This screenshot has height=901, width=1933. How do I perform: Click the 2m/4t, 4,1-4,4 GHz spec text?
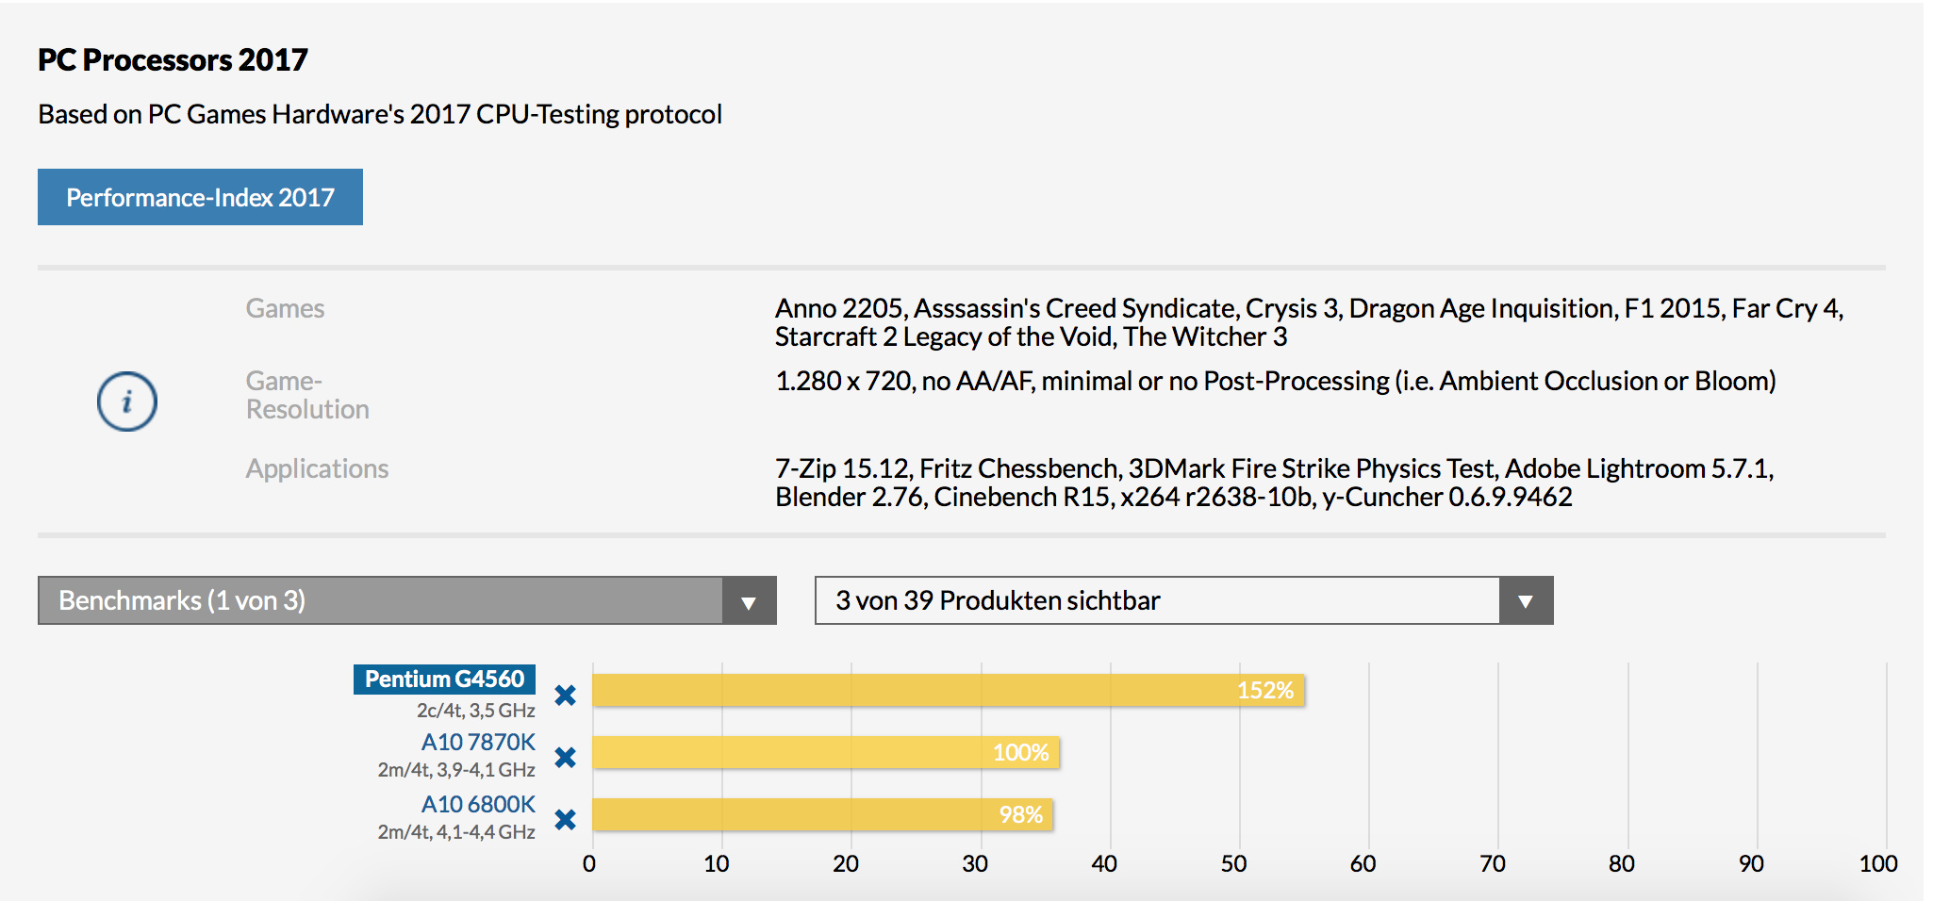[456, 832]
